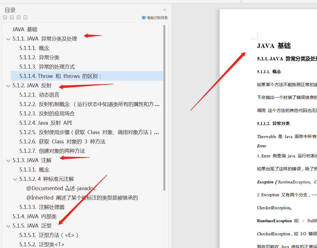Screen dimensions: 317x248
Task: Select outline entry 5.1.3.1. 概念
Action: click(x=34, y=169)
